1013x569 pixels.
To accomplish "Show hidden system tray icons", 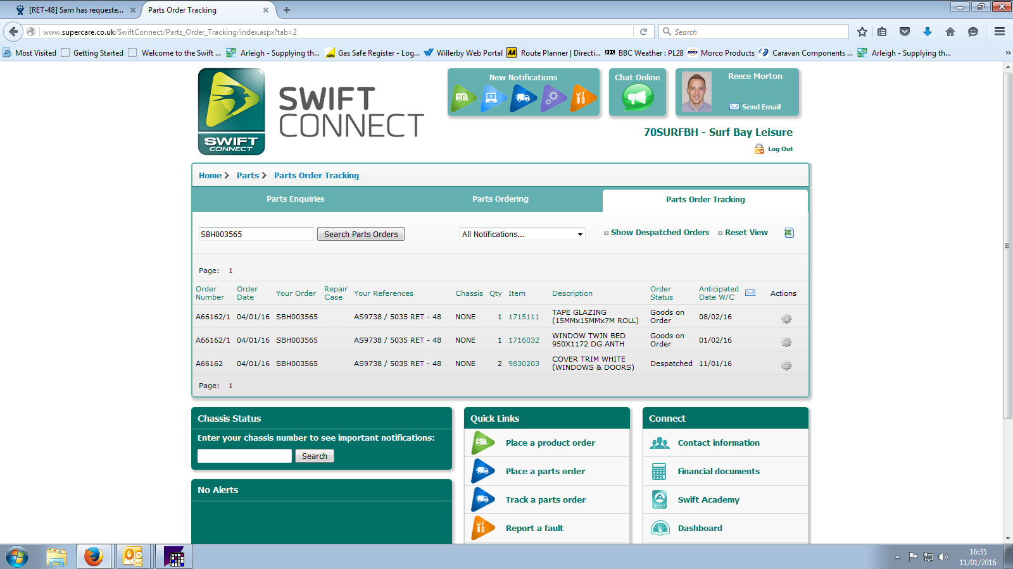I will (897, 557).
